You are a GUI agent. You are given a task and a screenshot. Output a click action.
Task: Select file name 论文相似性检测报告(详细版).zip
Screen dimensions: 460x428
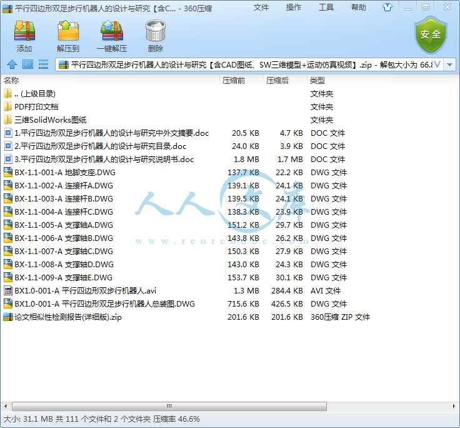(x=67, y=317)
